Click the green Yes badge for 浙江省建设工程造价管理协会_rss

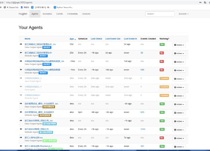click(162, 44)
